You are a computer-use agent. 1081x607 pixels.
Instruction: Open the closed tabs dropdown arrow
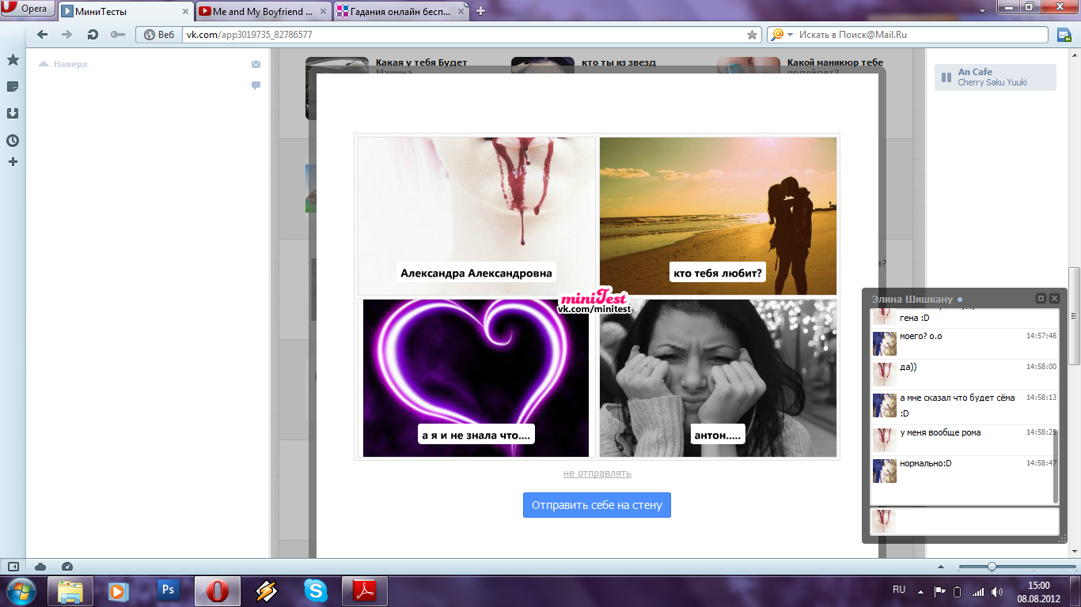(x=982, y=11)
